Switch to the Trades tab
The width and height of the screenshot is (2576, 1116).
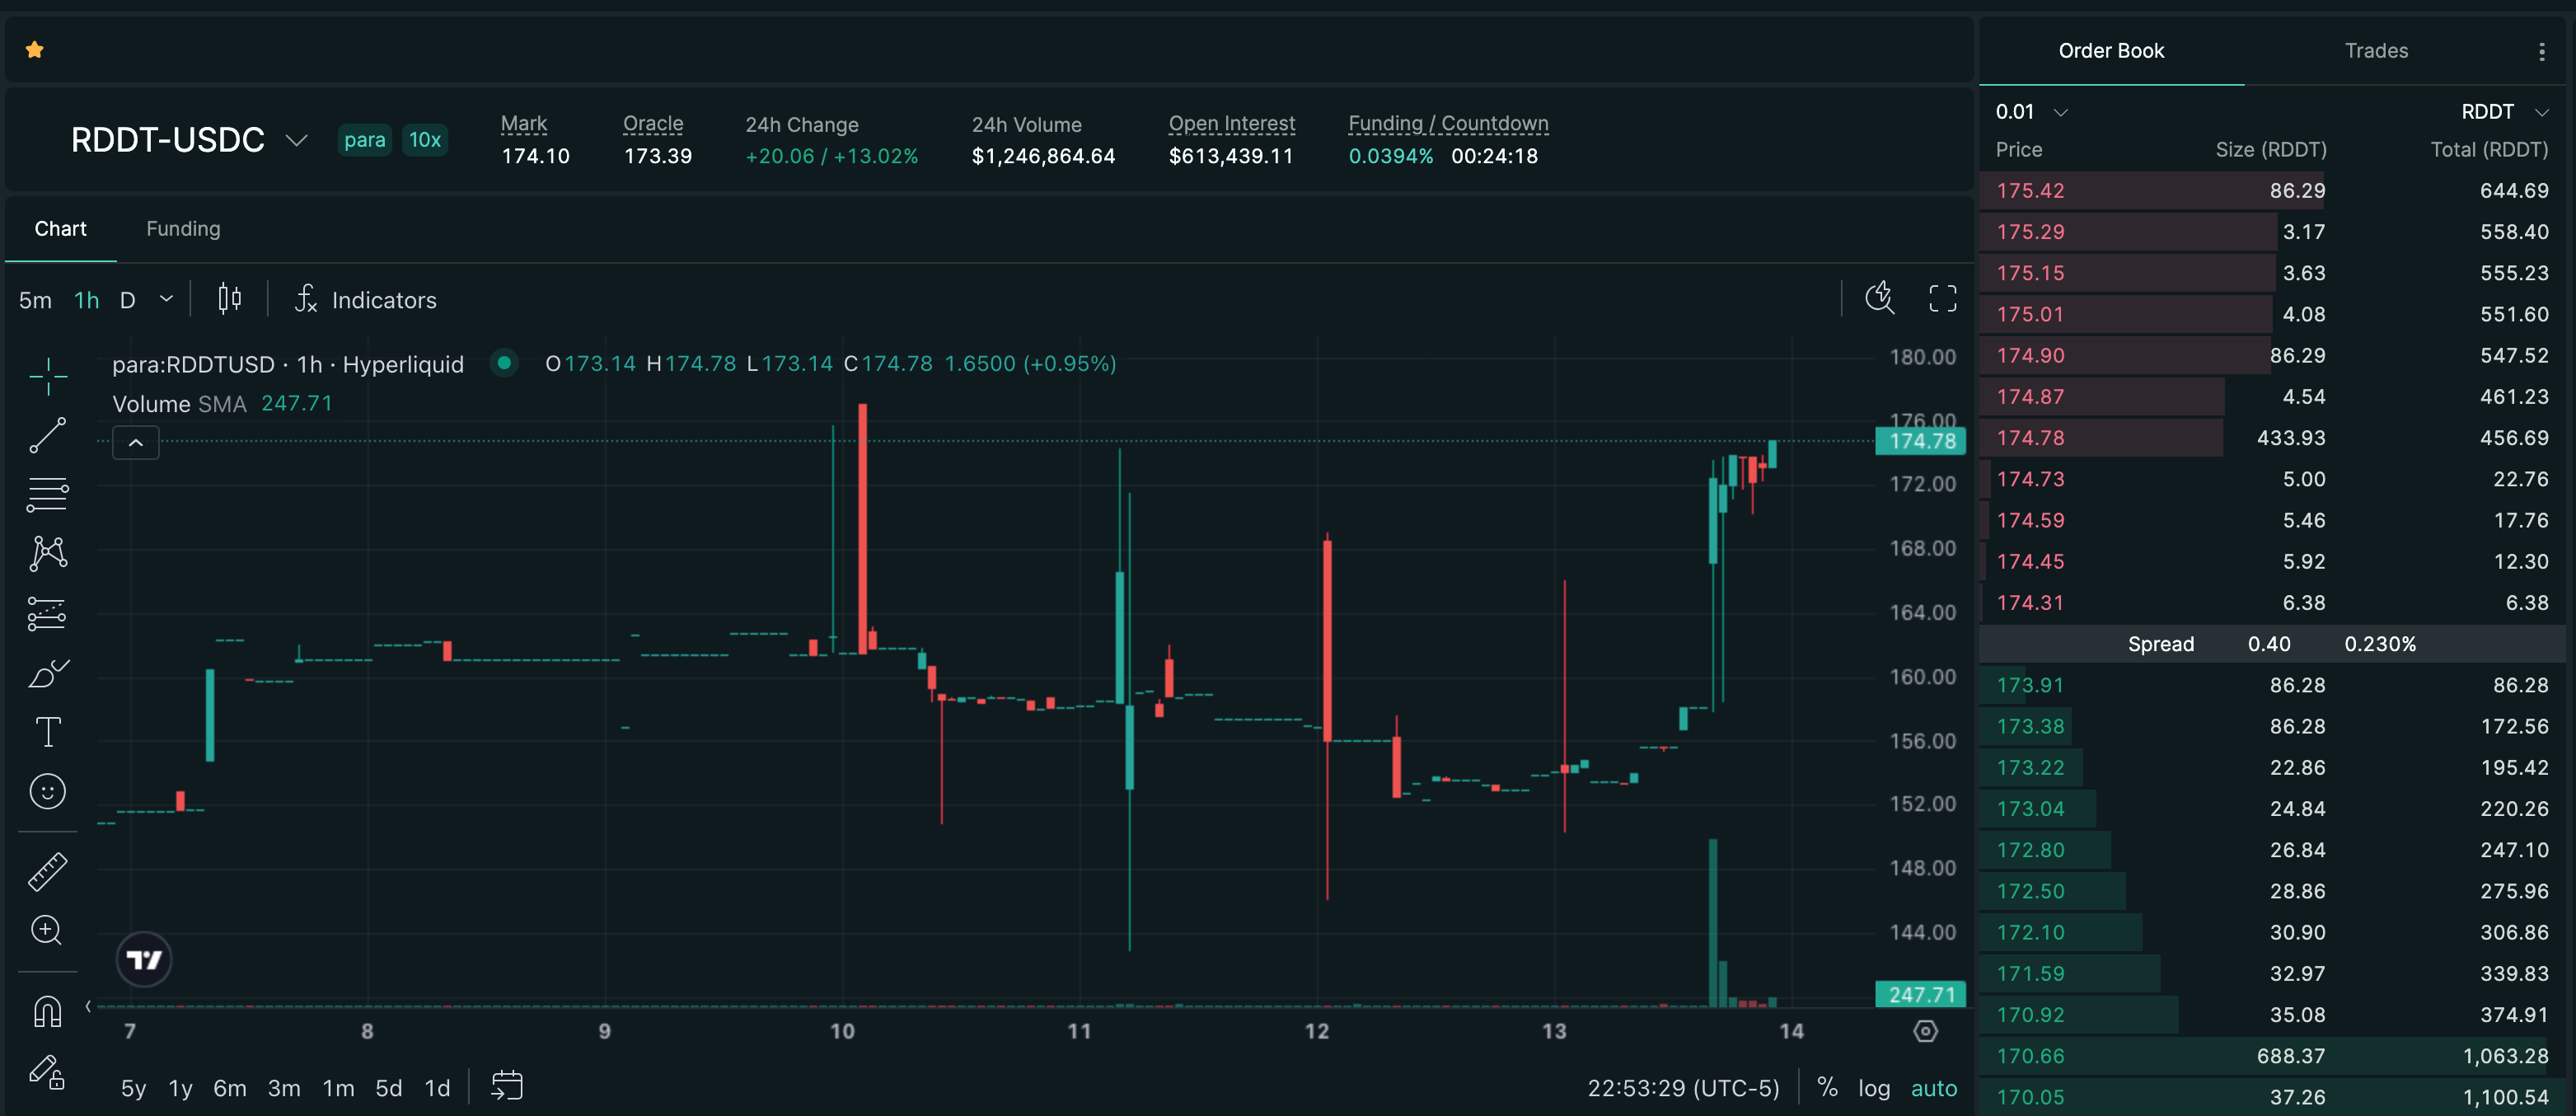click(x=2376, y=51)
